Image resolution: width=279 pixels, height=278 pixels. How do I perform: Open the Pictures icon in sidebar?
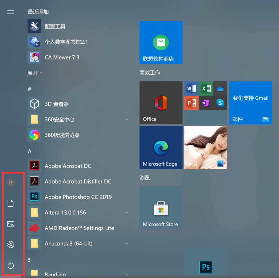point(11,224)
